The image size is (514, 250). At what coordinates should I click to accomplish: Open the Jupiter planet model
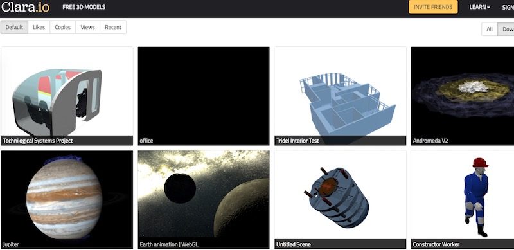(67, 199)
